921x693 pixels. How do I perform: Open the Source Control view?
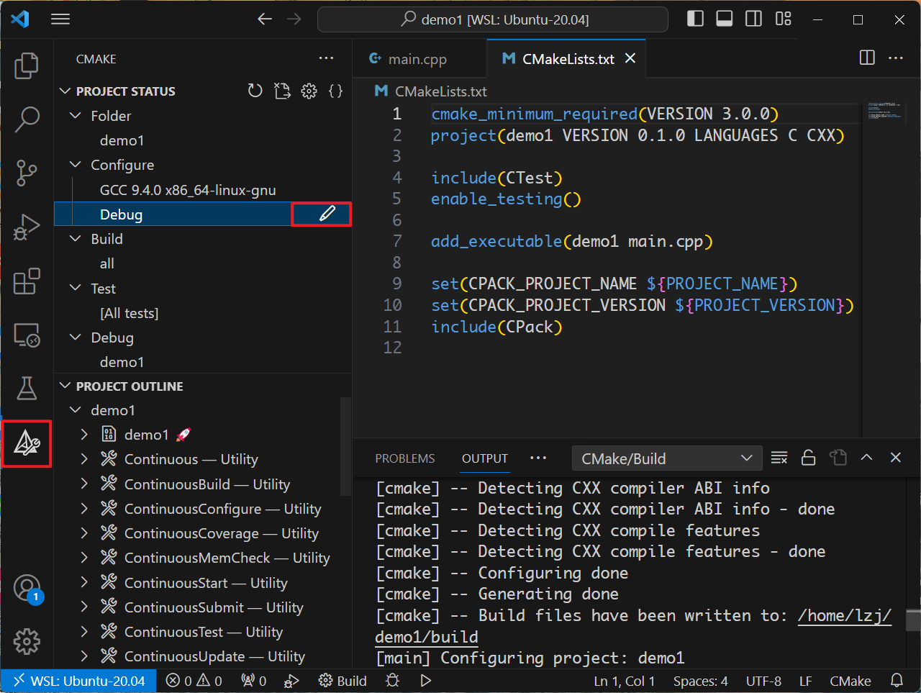(27, 173)
